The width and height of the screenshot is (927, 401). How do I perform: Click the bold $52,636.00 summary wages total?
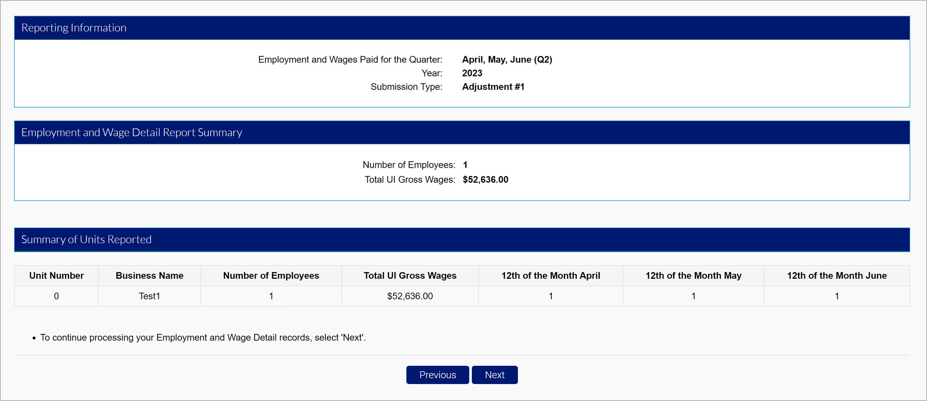(x=485, y=180)
